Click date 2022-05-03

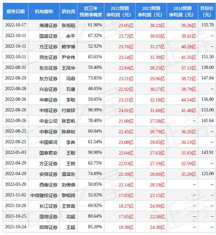(15, 153)
